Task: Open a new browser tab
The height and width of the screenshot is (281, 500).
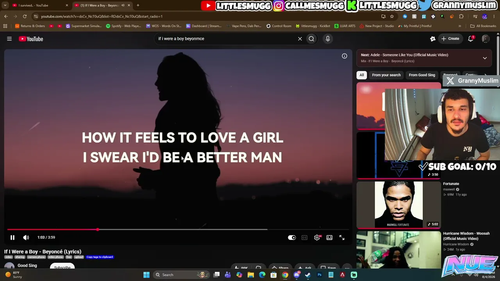Action: pyautogui.click(x=138, y=5)
